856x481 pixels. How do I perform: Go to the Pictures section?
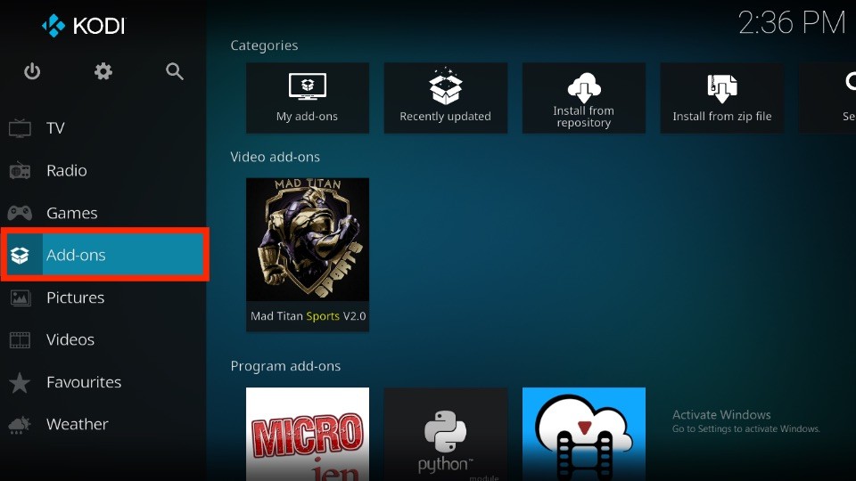point(75,298)
